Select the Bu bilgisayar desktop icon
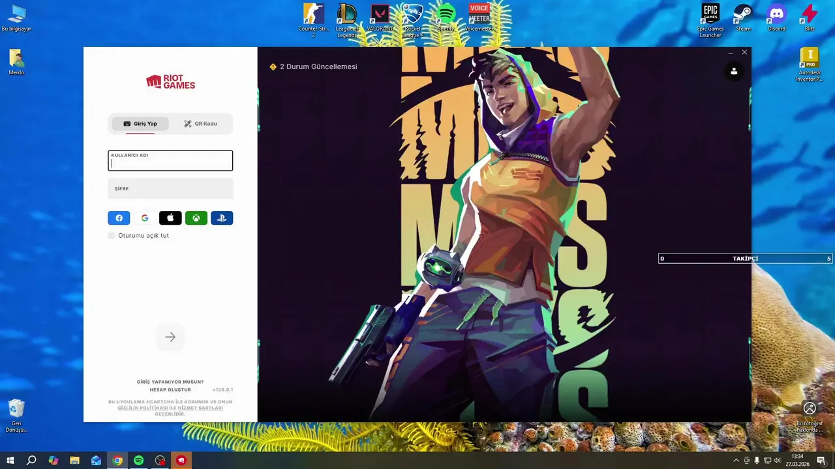 tap(16, 18)
